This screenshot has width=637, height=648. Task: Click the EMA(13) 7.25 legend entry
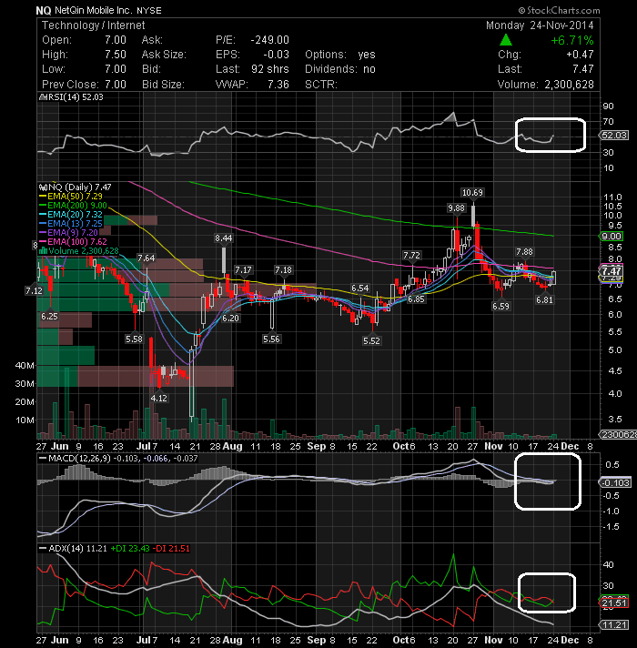tap(71, 224)
